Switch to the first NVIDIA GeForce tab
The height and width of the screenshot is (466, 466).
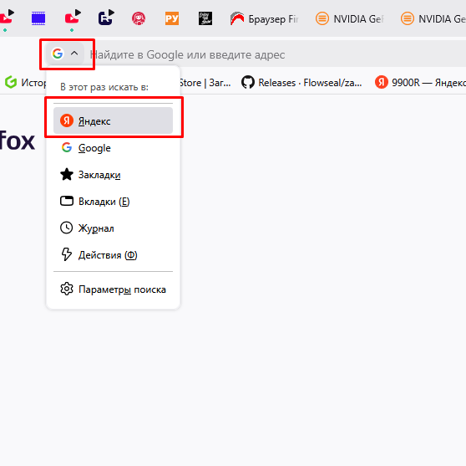(349, 18)
